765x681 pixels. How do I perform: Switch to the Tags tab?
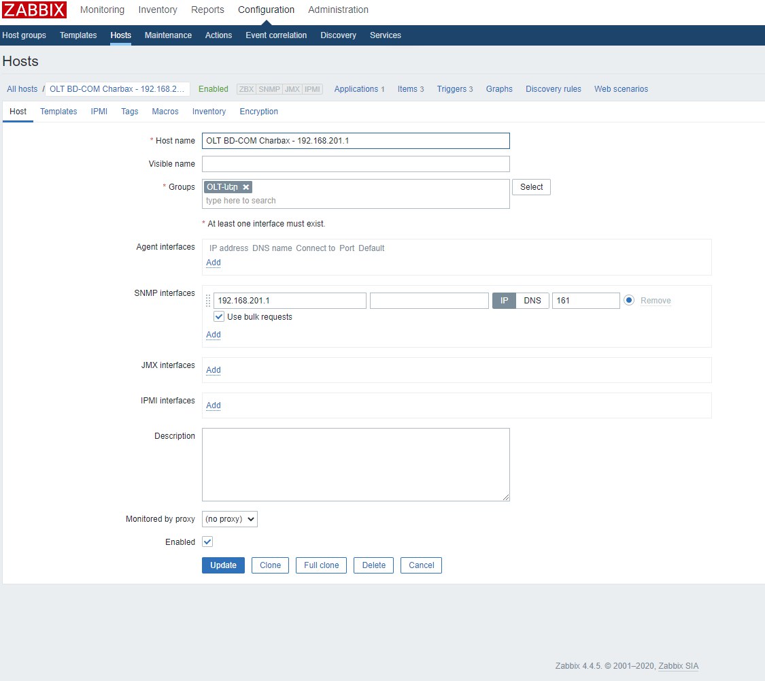[130, 112]
